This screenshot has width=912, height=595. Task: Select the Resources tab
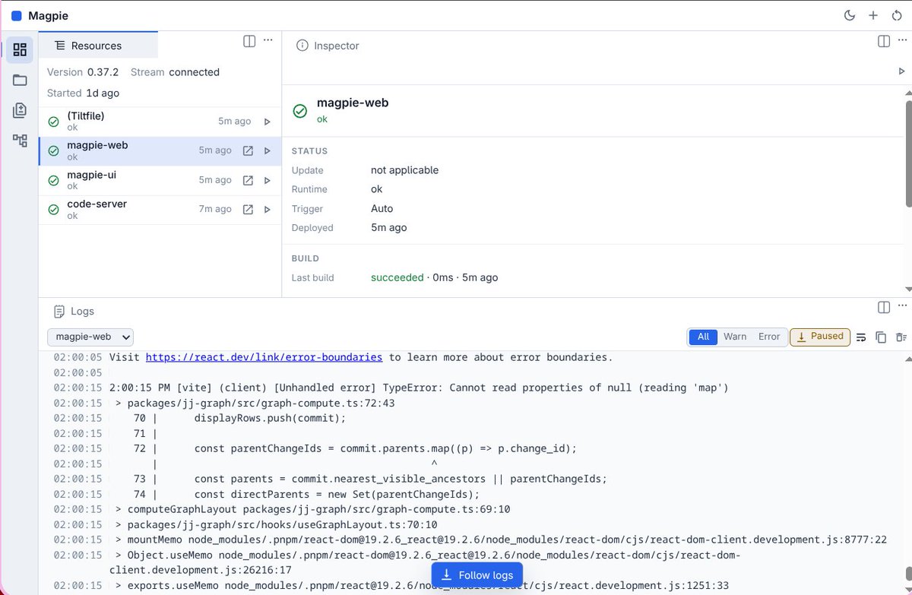pos(98,46)
